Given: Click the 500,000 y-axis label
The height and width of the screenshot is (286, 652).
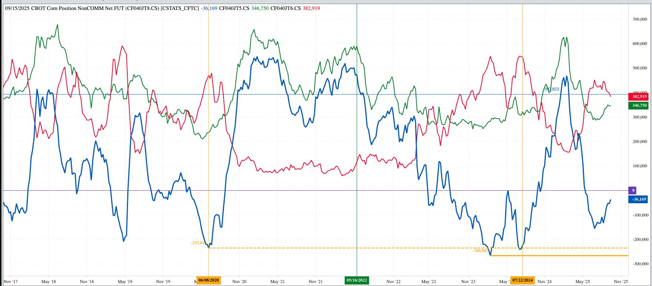Looking at the screenshot, I should [x=640, y=68].
